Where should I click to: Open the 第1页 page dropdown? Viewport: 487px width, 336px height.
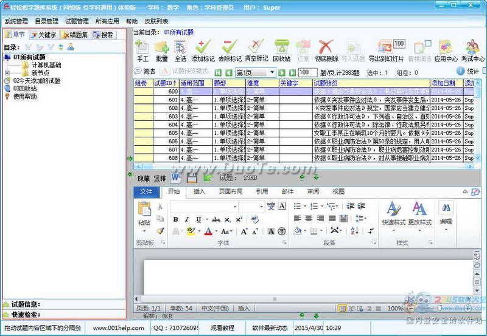pyautogui.click(x=272, y=72)
